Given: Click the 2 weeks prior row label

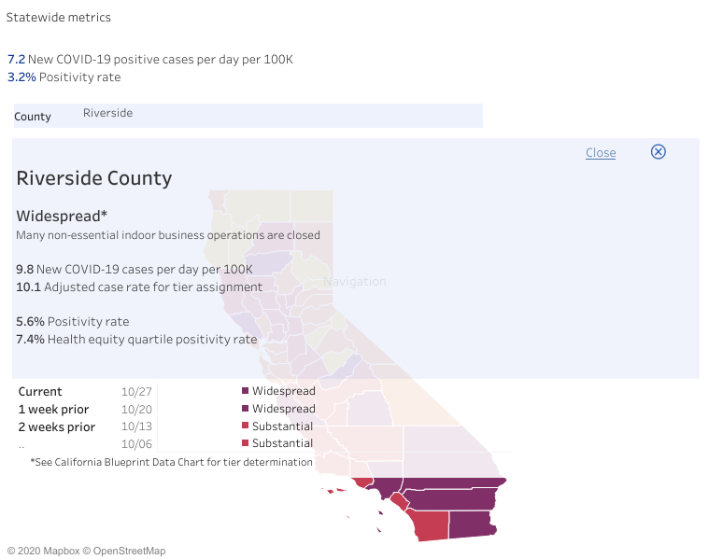Looking at the screenshot, I should click(x=56, y=426).
